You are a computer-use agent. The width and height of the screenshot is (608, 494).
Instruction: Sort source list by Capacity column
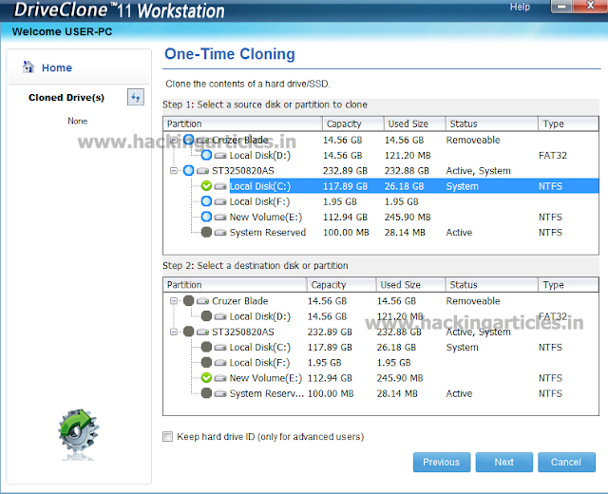(353, 123)
